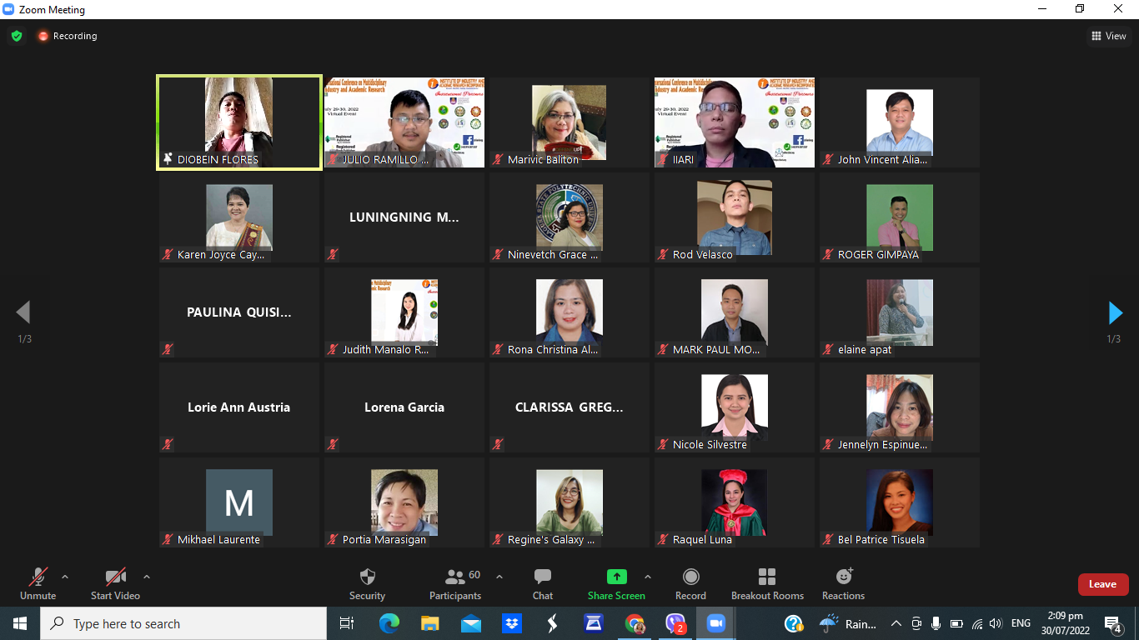Viewport: 1139px width, 640px height.
Task: Open the Reactions menu
Action: 843,577
